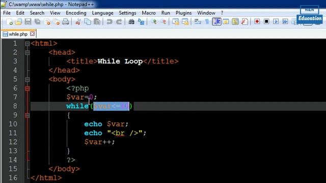Viewport: 326px width, 183px height.
Task: Cut selection with the scissors icon
Action: pos(78,21)
